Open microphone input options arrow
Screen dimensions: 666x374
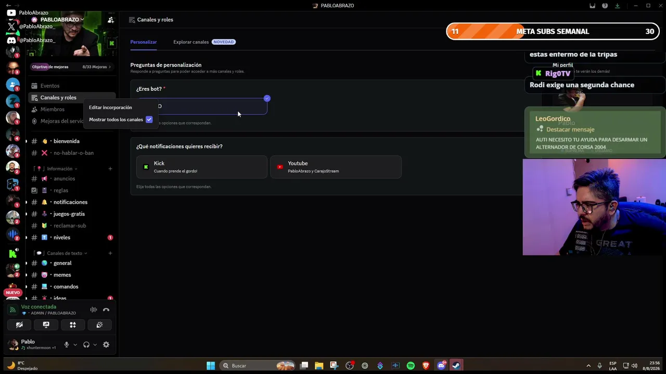(75, 344)
